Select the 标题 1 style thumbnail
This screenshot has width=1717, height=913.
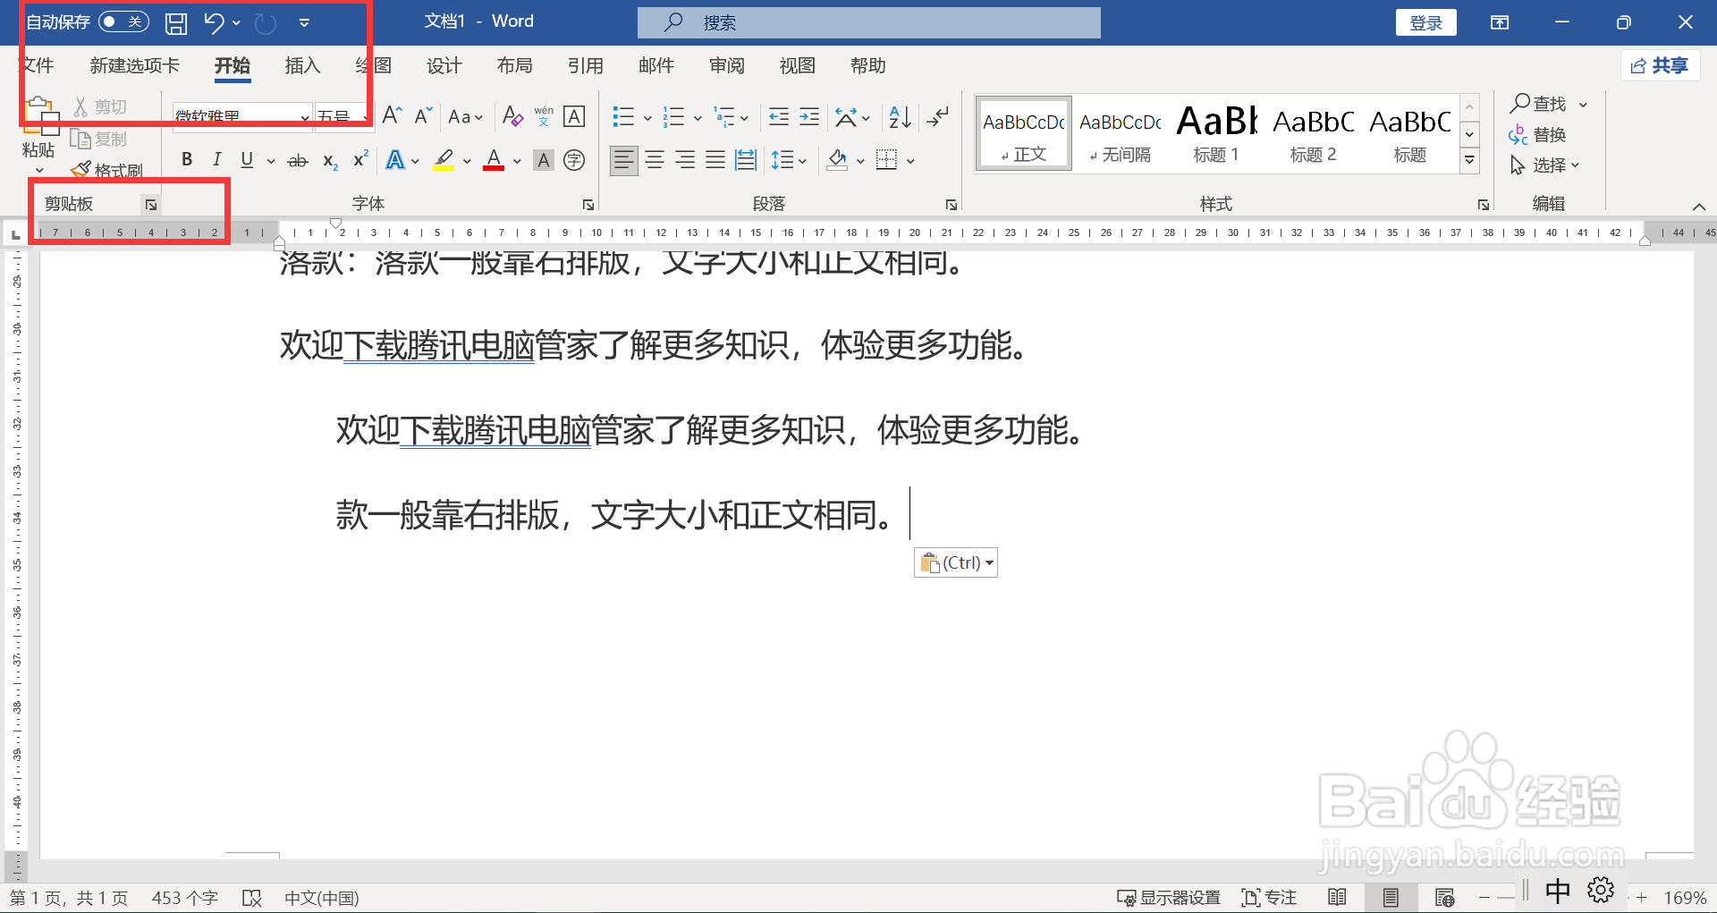pyautogui.click(x=1216, y=133)
